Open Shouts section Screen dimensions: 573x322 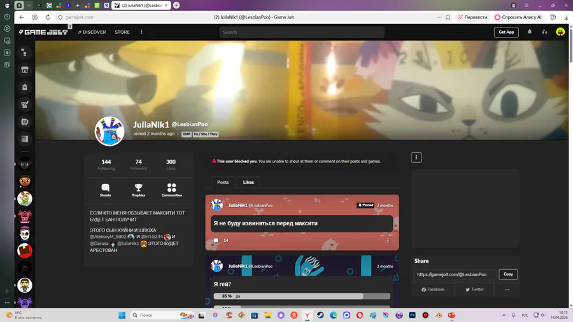105,190
